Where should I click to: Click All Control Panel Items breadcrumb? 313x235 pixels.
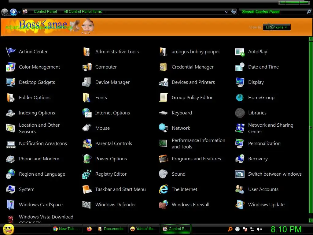[x=83, y=12]
